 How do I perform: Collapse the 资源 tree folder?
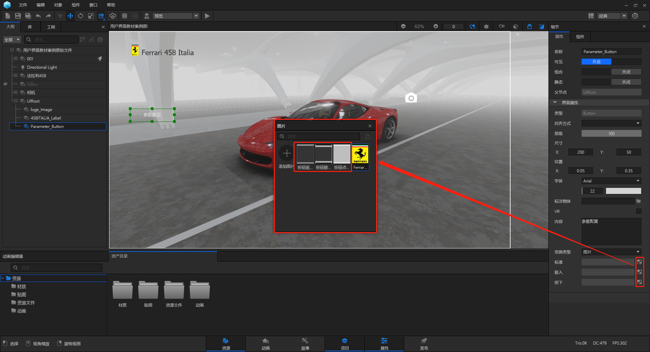(x=3, y=278)
